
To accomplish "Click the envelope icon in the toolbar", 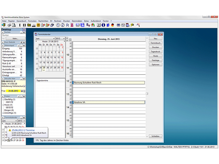I will tap(78, 25).
